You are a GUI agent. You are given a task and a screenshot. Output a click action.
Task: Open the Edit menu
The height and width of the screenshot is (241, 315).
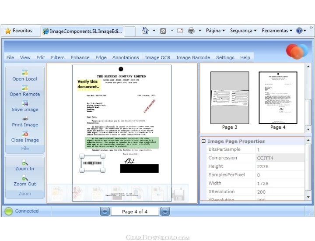[x=41, y=57]
